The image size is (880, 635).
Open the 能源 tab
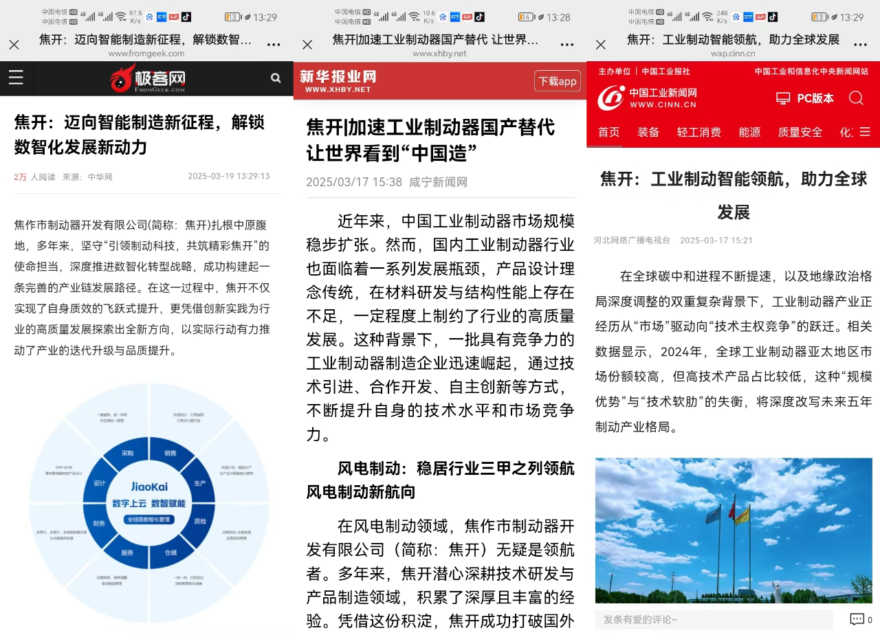749,132
